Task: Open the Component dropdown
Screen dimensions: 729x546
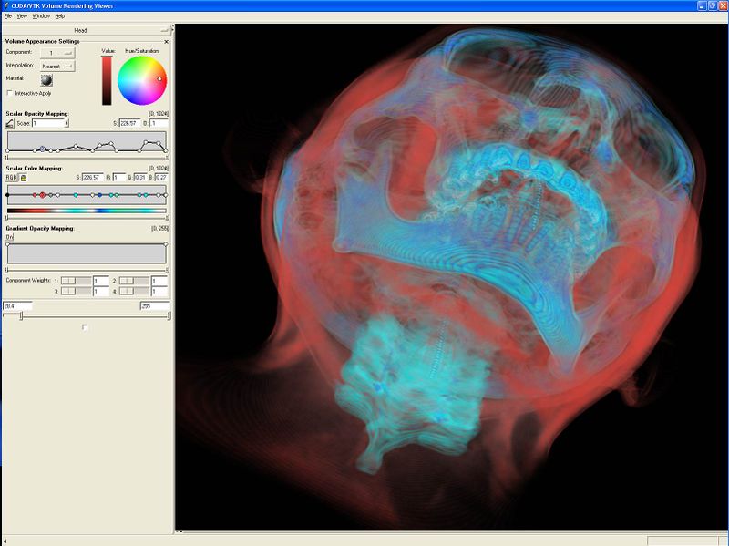Action: [58, 54]
